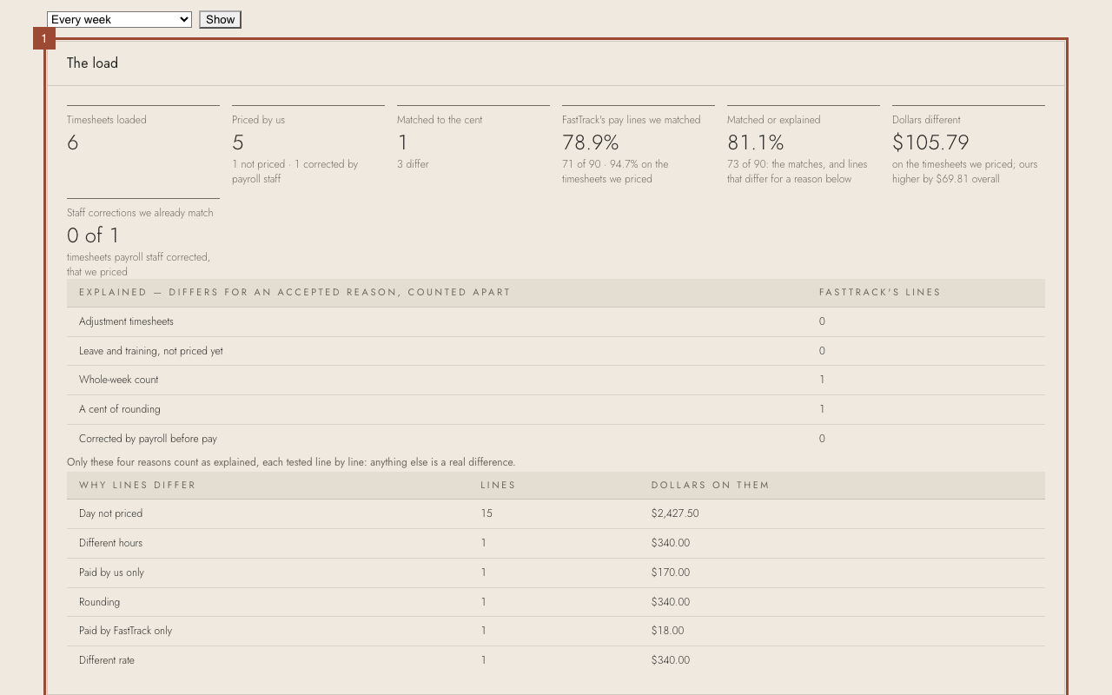Click the $18.00 amount

[x=667, y=631]
